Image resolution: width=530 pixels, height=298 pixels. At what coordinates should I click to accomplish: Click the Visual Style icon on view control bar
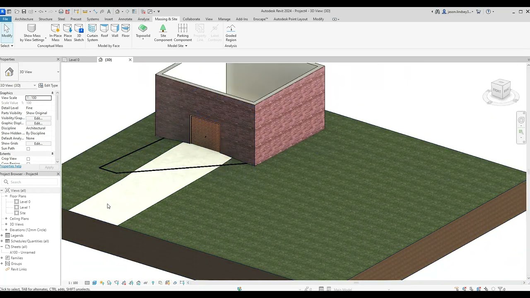tap(94, 283)
